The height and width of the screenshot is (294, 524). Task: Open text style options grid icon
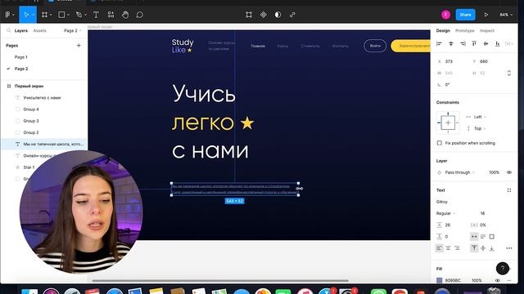coord(509,190)
